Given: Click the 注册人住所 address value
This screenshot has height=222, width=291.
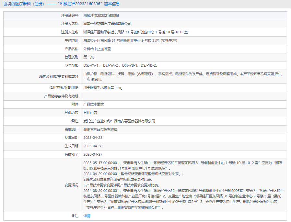Looking at the screenshot, I should (x=135, y=32).
